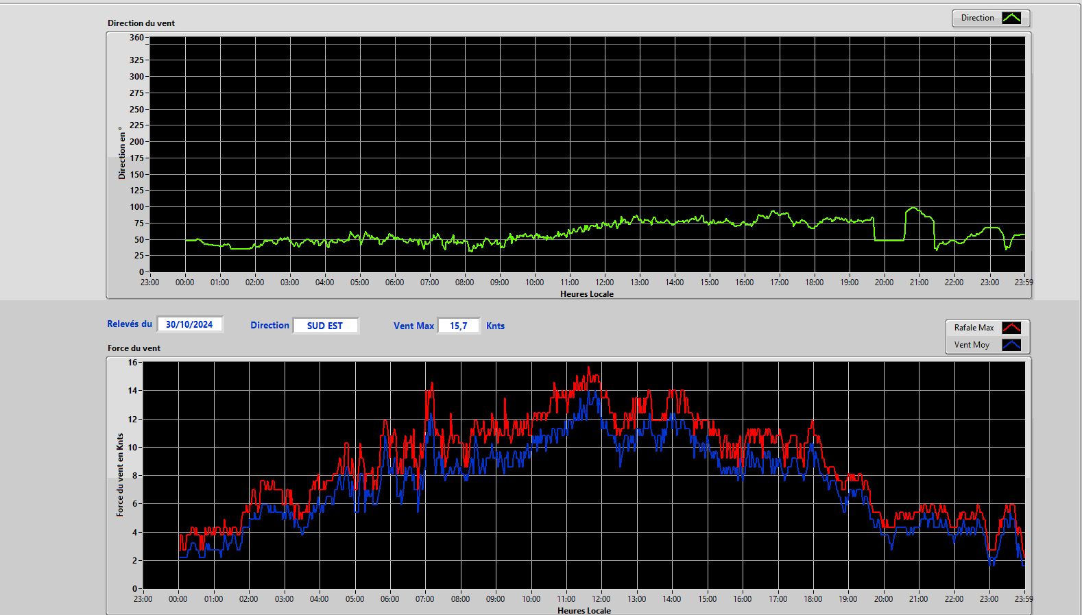Click the Knts unit label
This screenshot has height=615, width=1082.
tap(495, 326)
